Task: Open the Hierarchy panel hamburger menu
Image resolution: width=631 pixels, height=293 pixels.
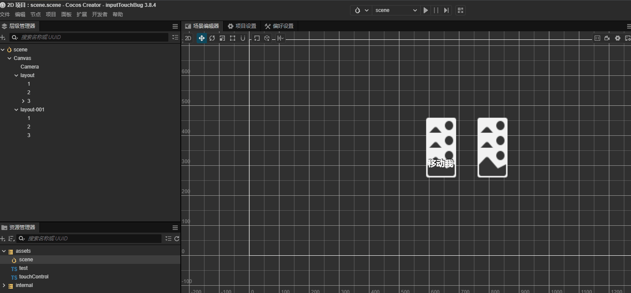Action: (x=175, y=26)
